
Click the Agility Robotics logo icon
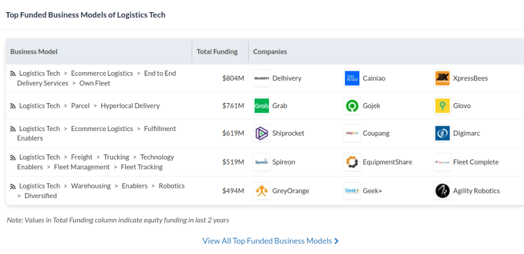pos(443,191)
